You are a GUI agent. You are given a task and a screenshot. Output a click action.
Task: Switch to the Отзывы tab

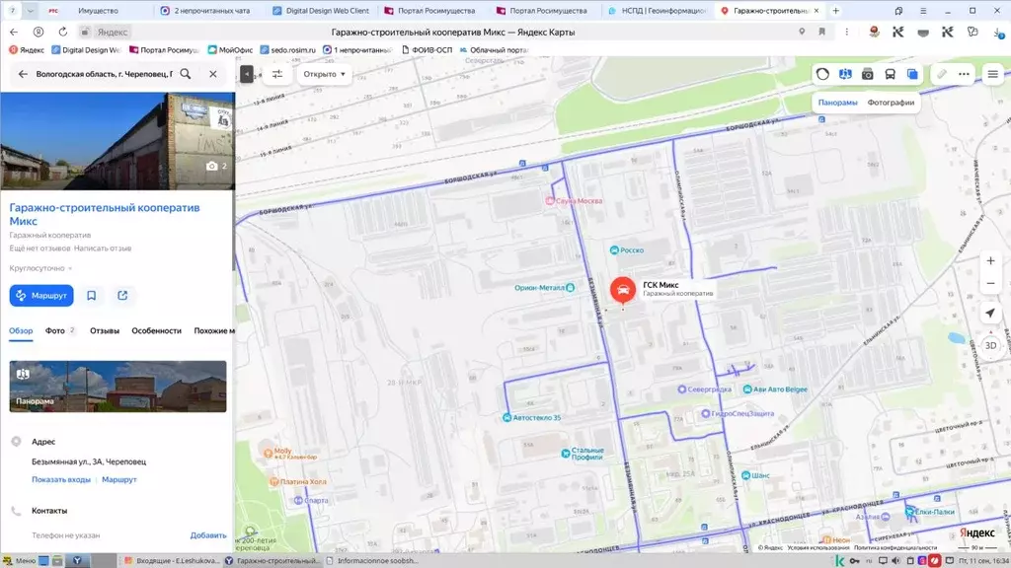(105, 330)
